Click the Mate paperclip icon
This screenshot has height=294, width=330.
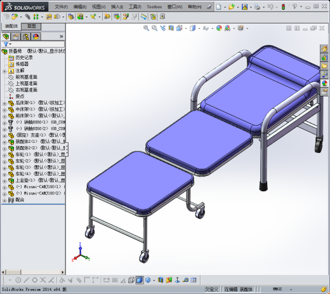pos(27,17)
